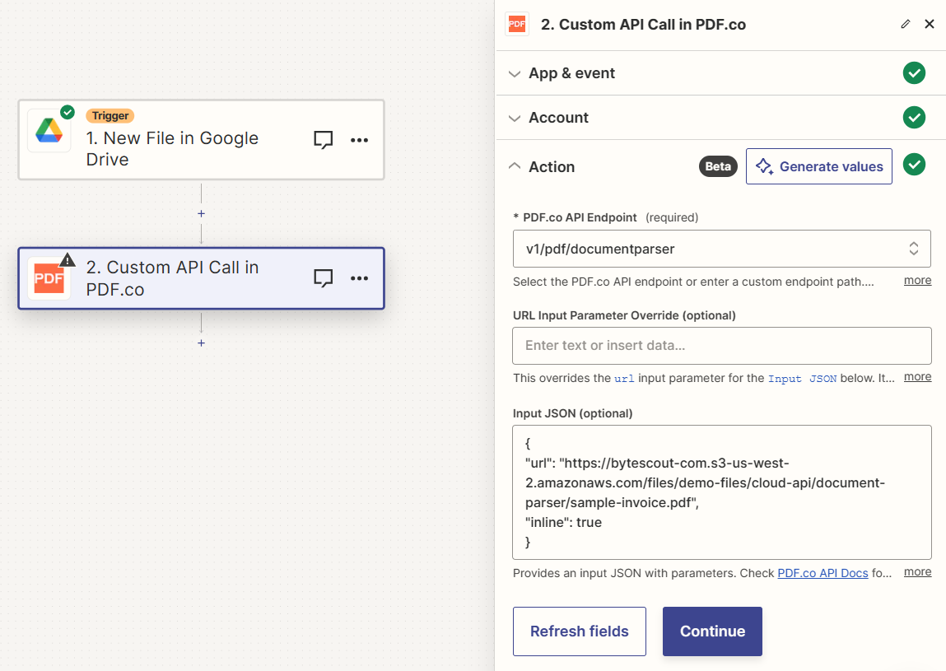Open the options menu on the Google Drive step
Viewport: 946px width, 671px height.
[x=359, y=140]
